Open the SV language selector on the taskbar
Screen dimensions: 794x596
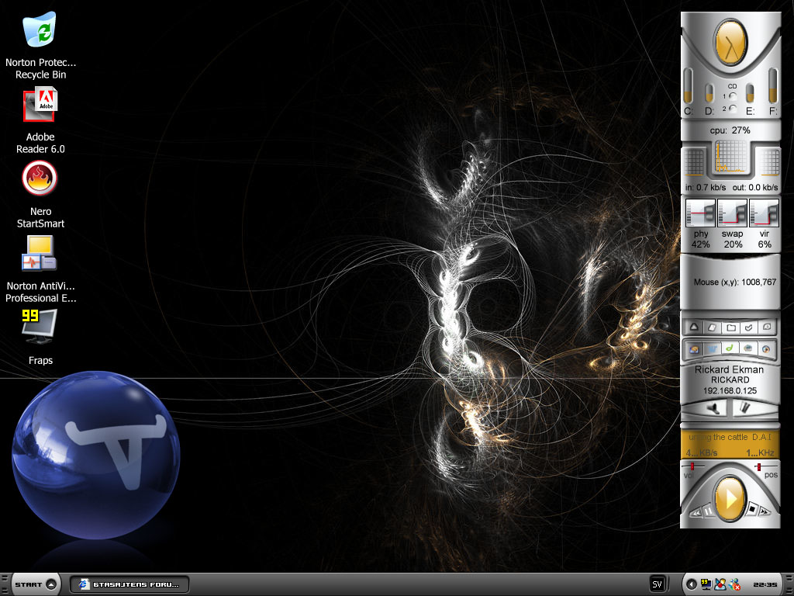pos(657,584)
